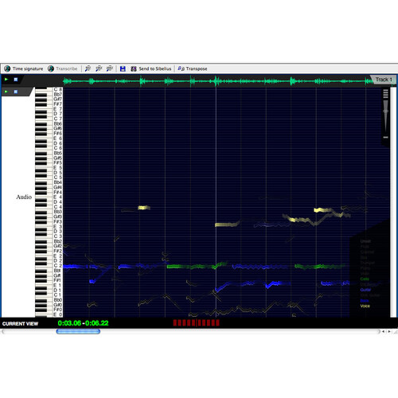Image resolution: width=398 pixels, height=398 pixels.
Task: Open the Transpose option
Action: (x=193, y=68)
